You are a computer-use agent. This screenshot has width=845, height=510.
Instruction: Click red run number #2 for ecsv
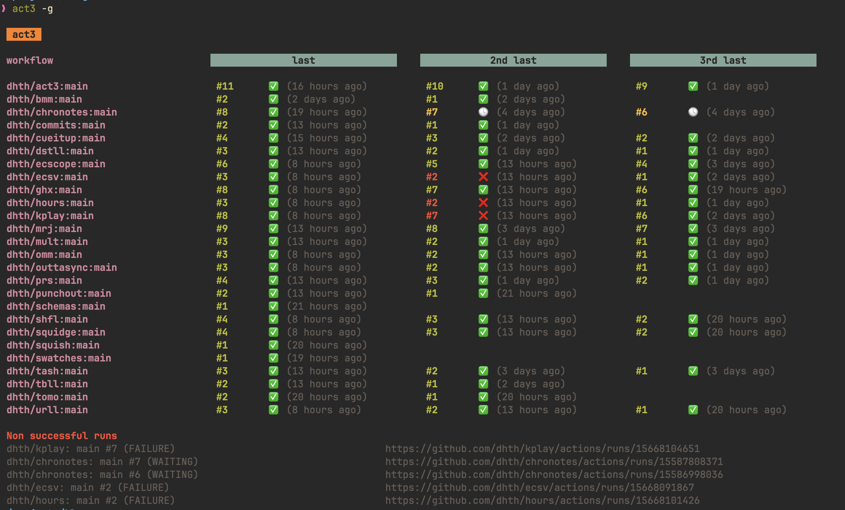click(432, 177)
